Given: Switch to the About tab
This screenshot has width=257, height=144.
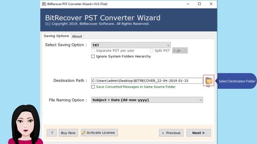Looking at the screenshot, I should pyautogui.click(x=77, y=36).
